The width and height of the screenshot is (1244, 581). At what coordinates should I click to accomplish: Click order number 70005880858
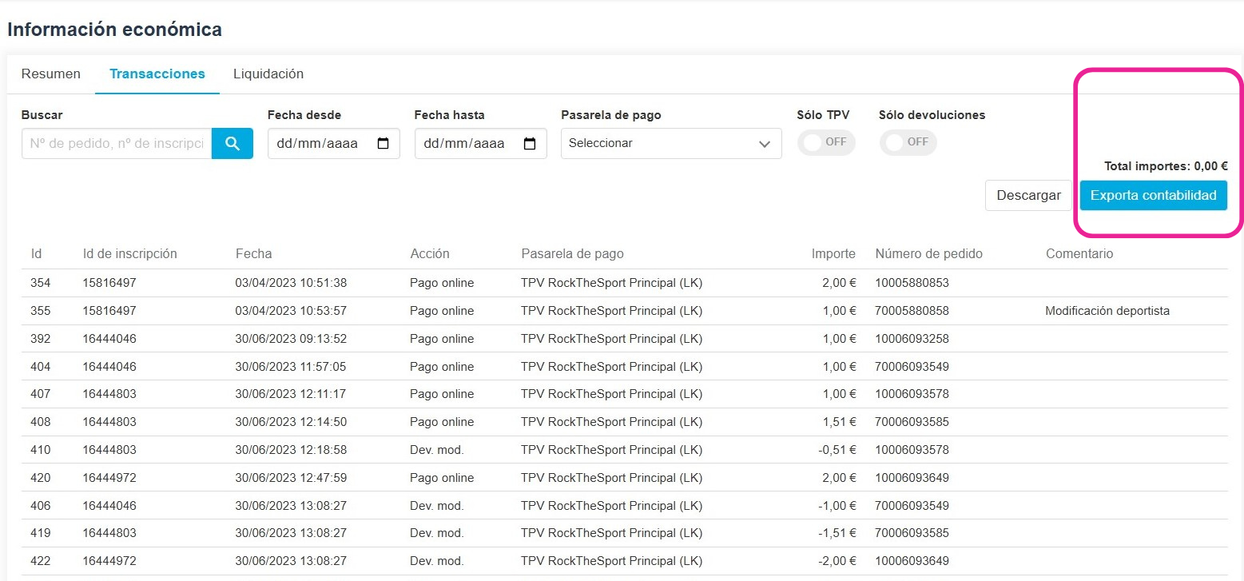point(912,311)
